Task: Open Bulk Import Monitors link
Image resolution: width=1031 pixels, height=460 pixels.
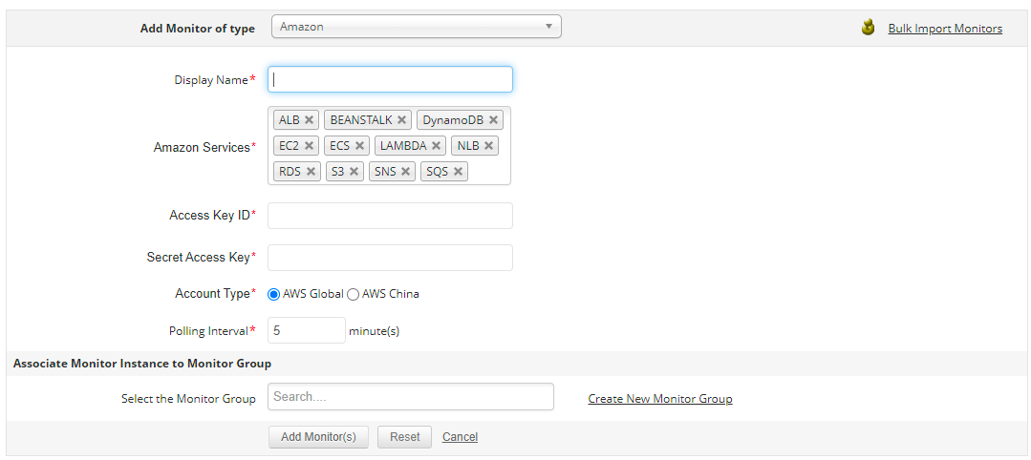Action: click(945, 29)
